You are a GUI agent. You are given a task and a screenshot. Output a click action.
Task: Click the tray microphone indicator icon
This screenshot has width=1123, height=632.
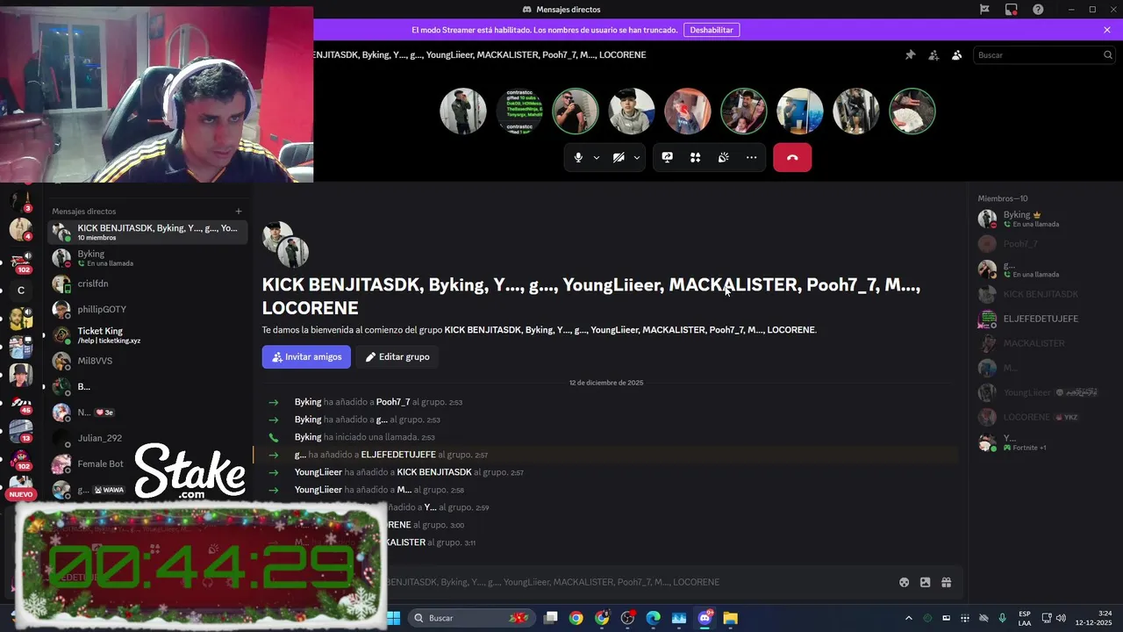1002,618
